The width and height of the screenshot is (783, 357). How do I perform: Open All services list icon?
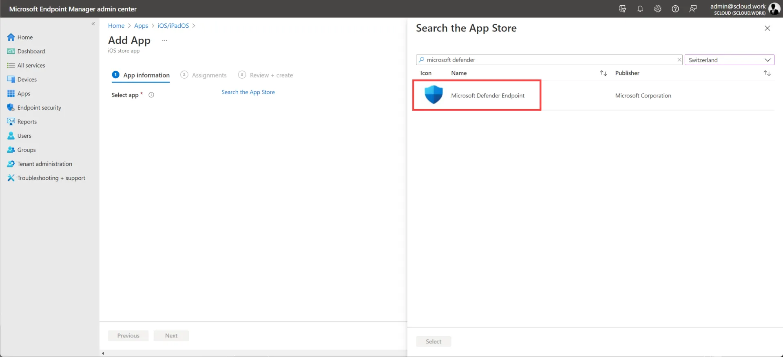pyautogui.click(x=11, y=65)
